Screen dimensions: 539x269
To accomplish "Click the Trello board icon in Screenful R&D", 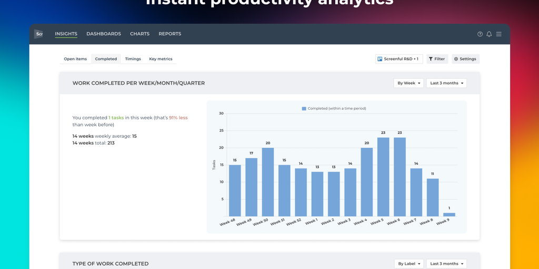I will (380, 59).
